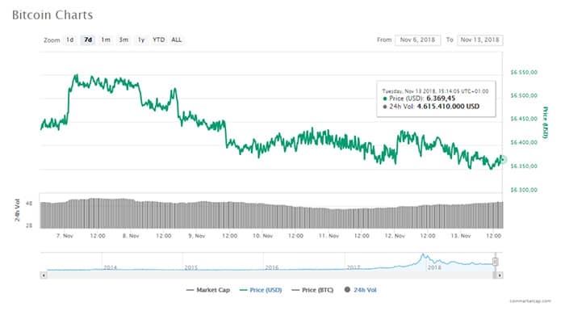Toggle Price (BTC) series in legend
This screenshot has height=311, width=565.
pos(312,290)
